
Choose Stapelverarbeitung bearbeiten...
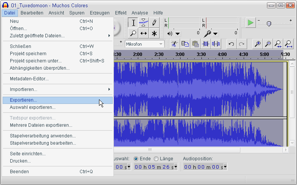[x=58, y=143]
